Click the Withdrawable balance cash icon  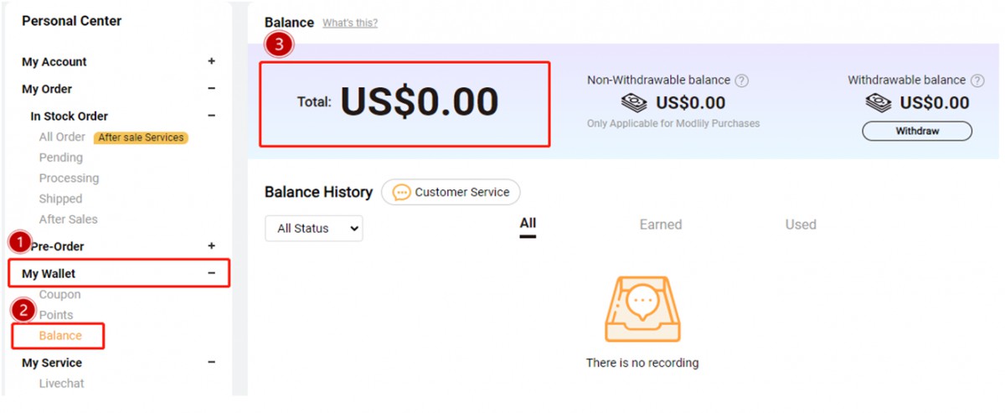[x=879, y=103]
